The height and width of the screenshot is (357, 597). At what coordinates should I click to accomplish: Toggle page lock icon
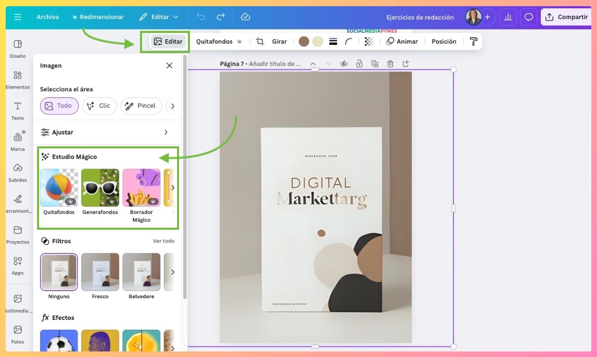(359, 64)
